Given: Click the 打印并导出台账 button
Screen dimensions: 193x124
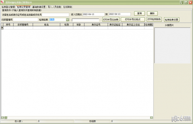Looking at the screenshot, I should point(111,19).
